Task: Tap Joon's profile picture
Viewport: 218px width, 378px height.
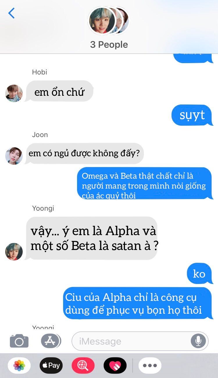Action: click(14, 156)
